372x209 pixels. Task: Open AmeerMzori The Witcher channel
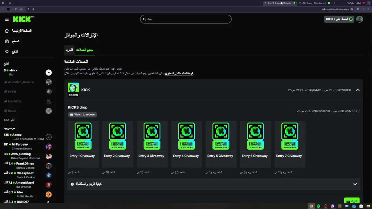[x=27, y=185]
